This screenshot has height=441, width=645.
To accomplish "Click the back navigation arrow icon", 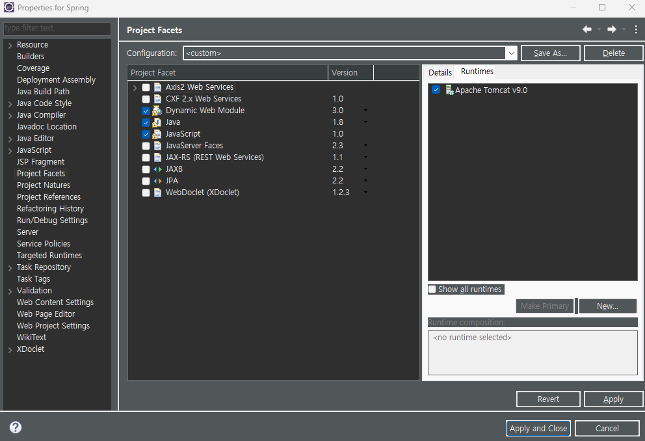I will (587, 29).
